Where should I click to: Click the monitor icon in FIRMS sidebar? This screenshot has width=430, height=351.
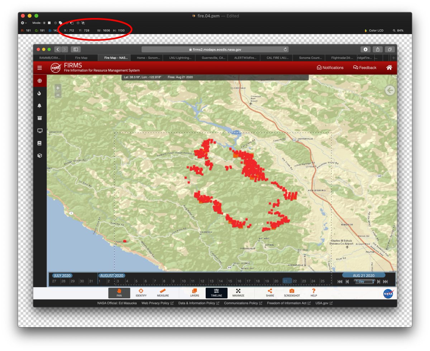(40, 131)
